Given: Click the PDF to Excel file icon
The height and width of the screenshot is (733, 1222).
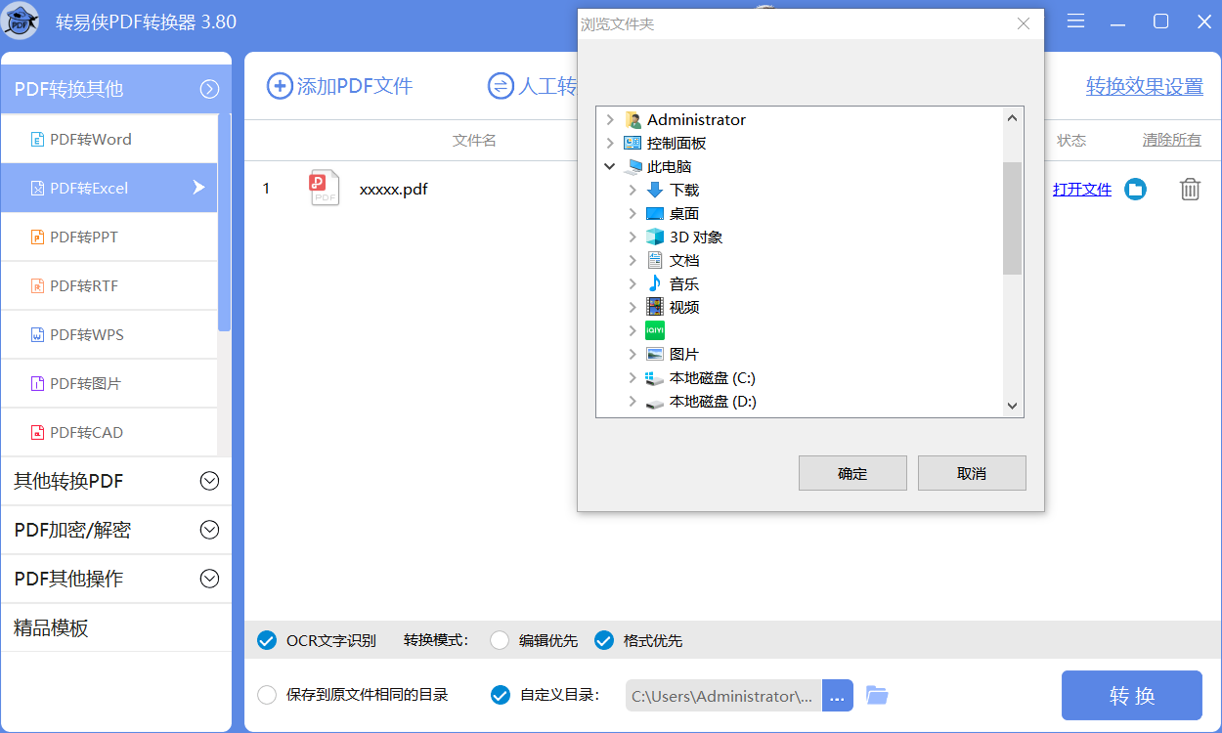Looking at the screenshot, I should tap(38, 189).
